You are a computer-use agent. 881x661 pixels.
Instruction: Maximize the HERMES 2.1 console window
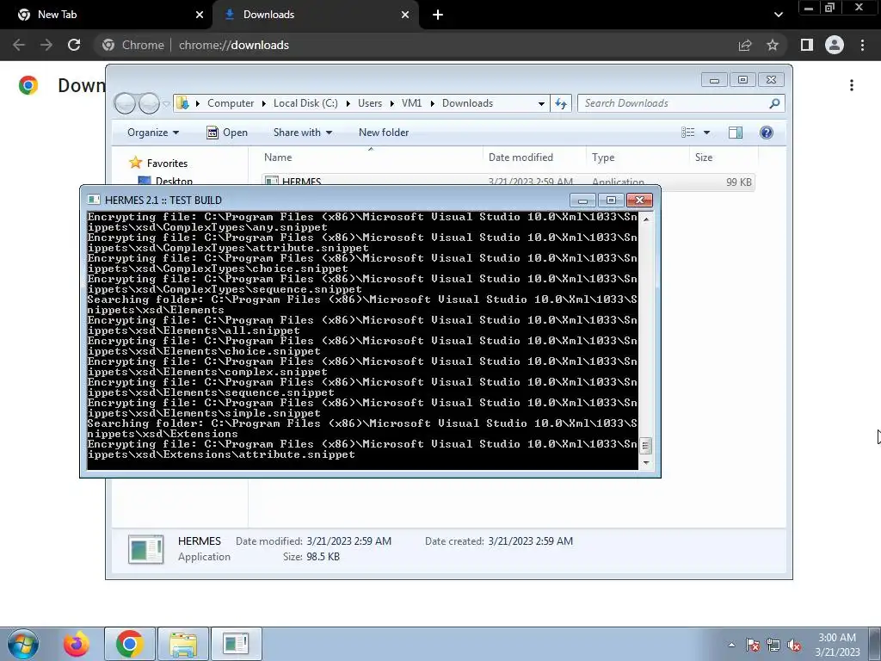pyautogui.click(x=611, y=200)
